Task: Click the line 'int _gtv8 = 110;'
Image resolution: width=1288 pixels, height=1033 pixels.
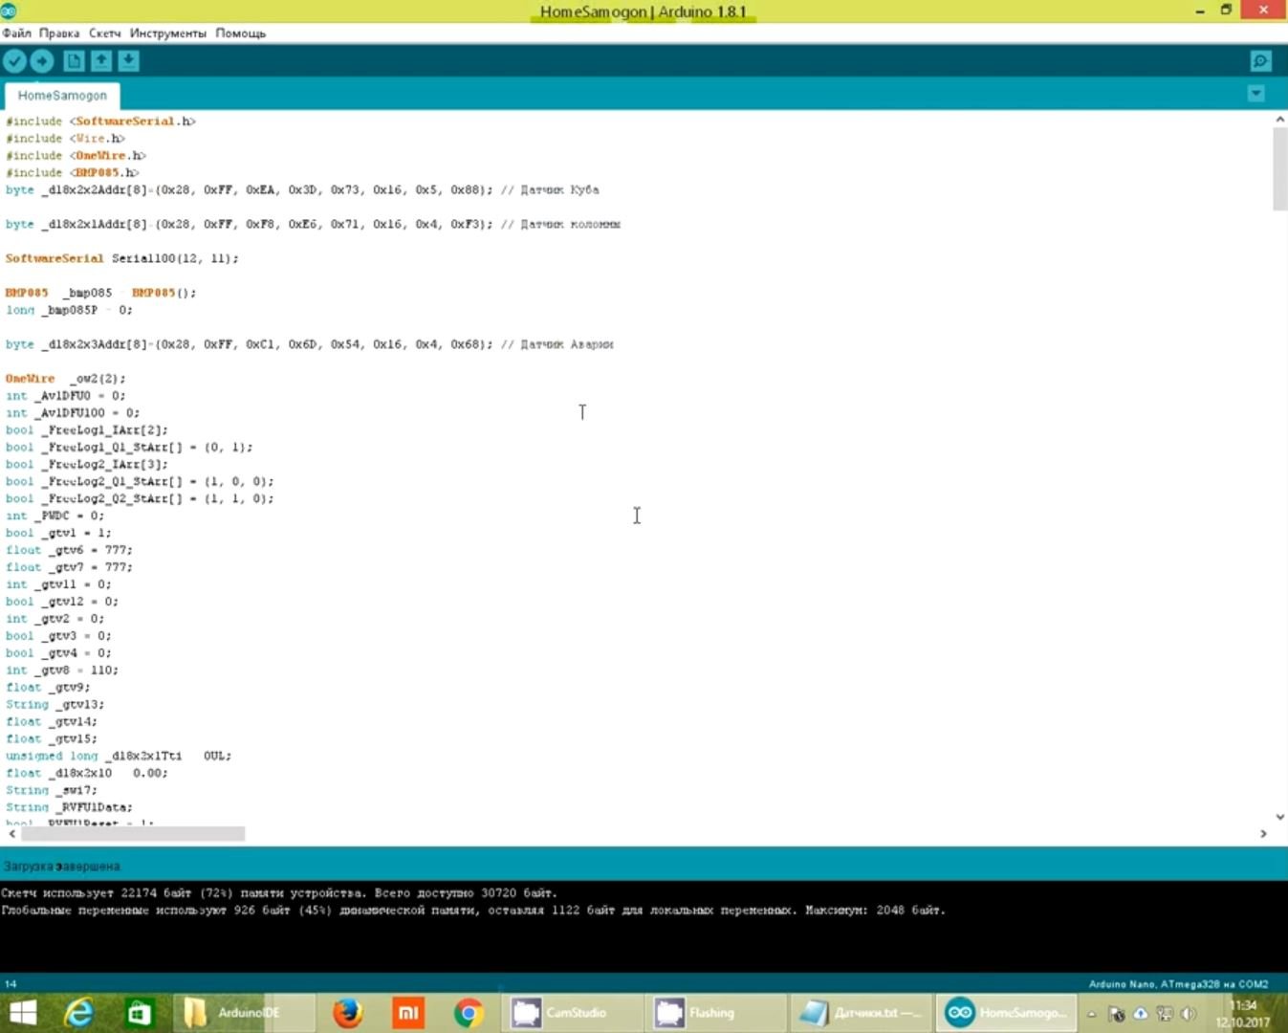Action: [62, 670]
